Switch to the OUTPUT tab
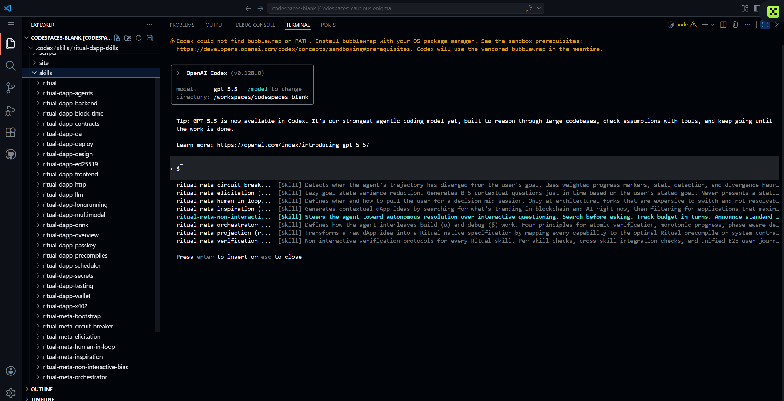 pos(215,25)
